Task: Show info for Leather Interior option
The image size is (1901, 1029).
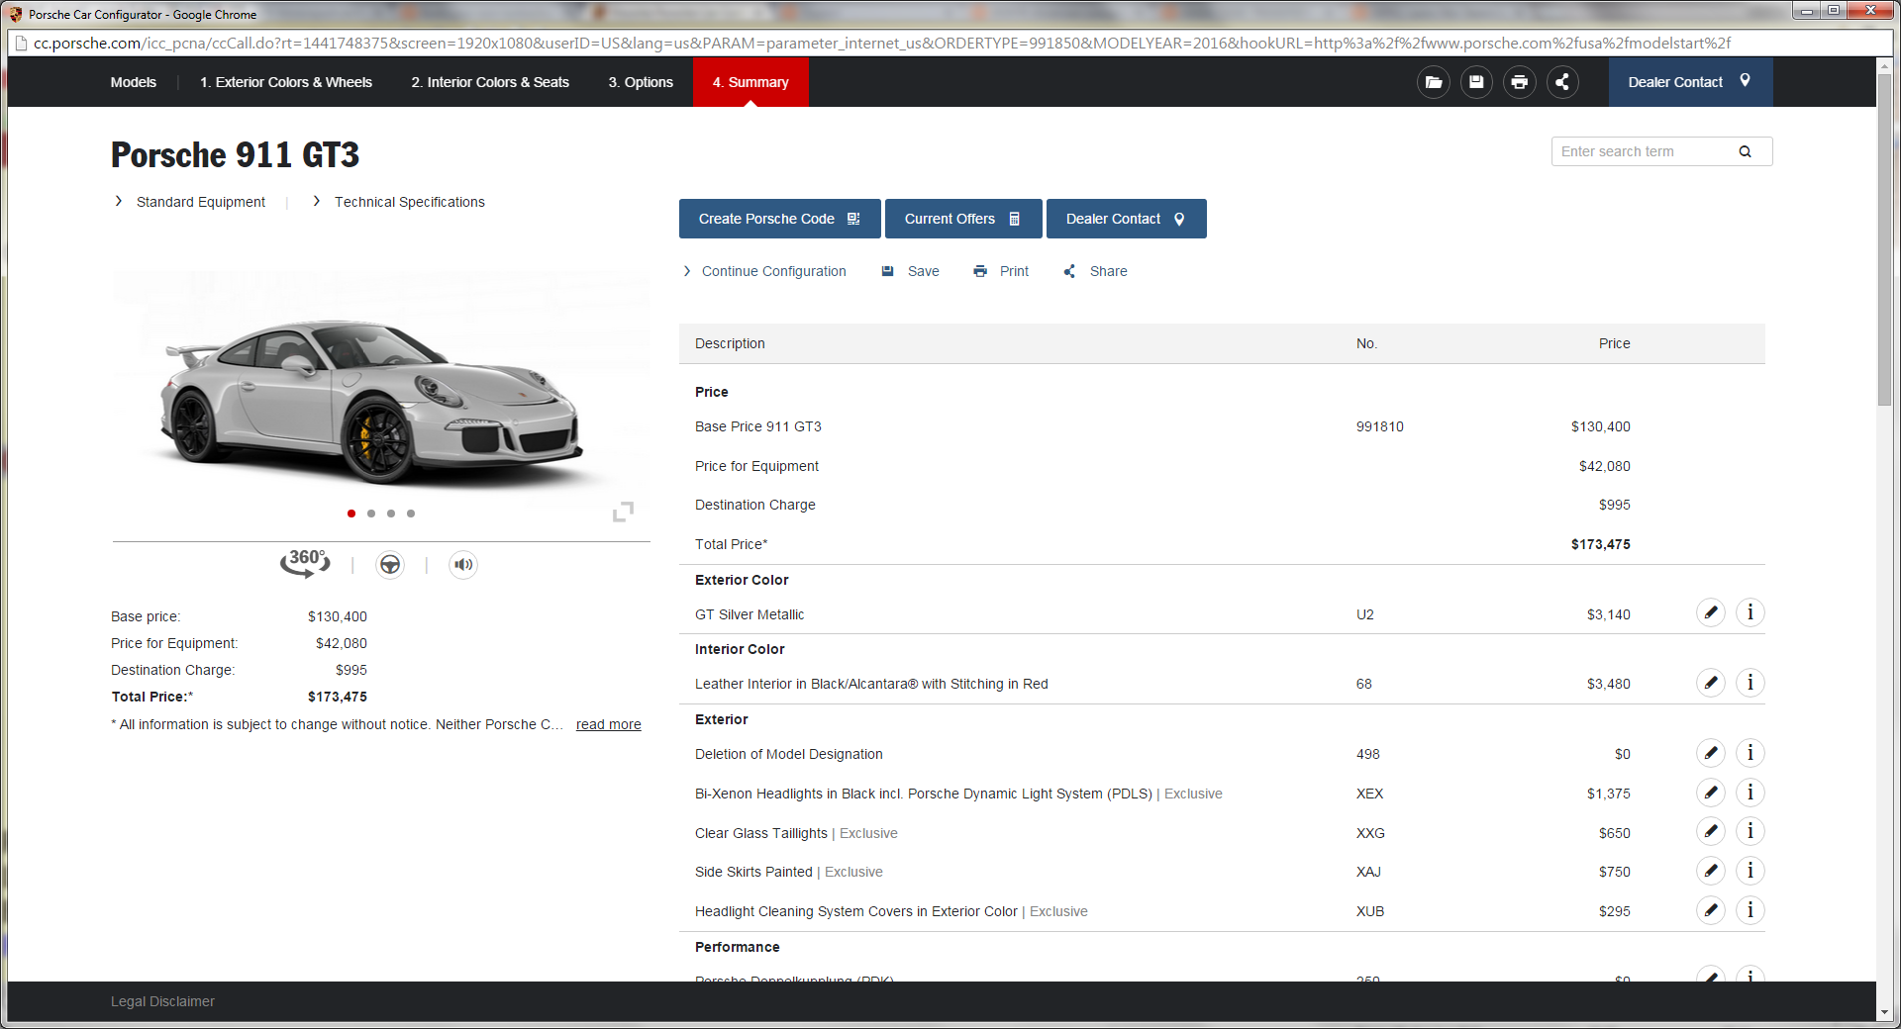Action: [x=1750, y=683]
